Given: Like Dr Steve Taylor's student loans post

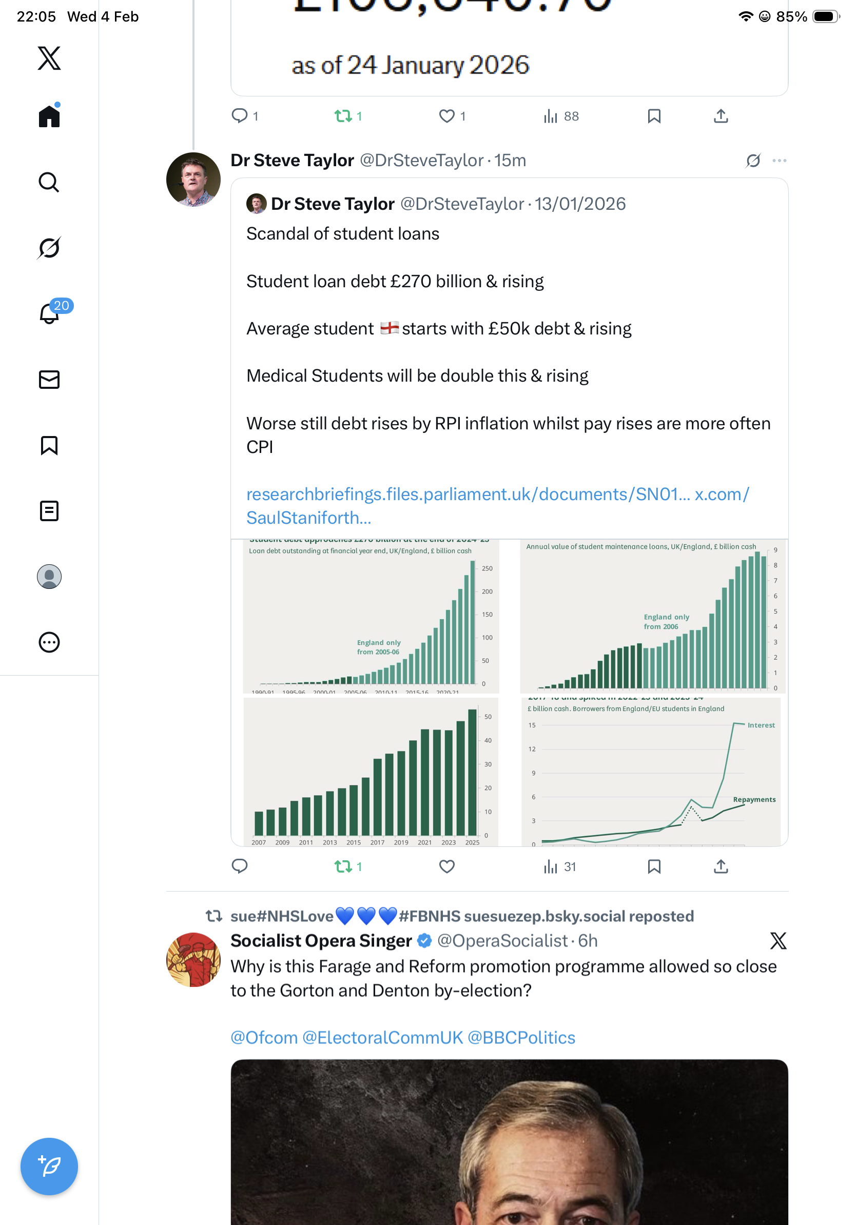Looking at the screenshot, I should [x=446, y=866].
